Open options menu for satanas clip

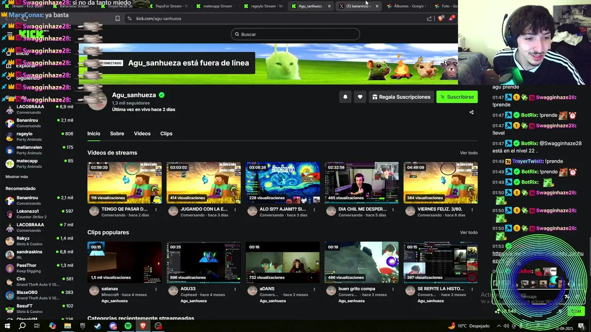click(x=156, y=289)
